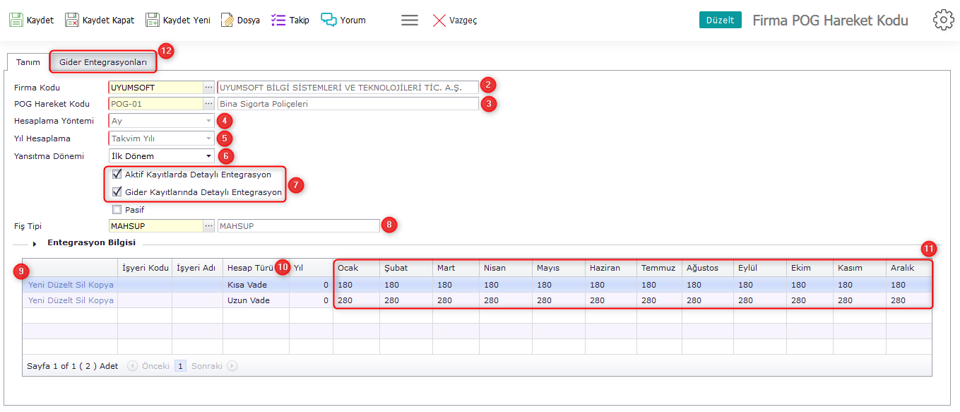The height and width of the screenshot is (412, 960).
Task: Click the Kaydet Kapat toolbar icon
Action: point(72,20)
